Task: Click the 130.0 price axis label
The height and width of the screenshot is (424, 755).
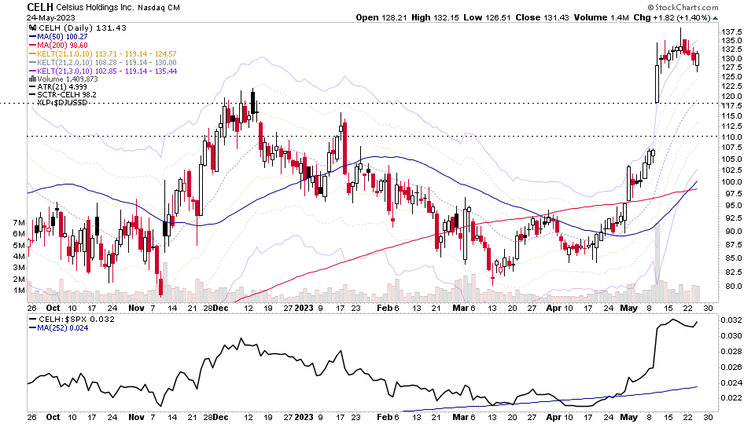Action: 731,59
